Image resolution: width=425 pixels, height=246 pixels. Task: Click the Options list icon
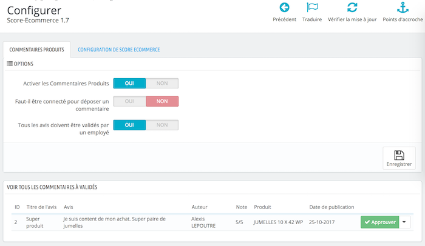pyautogui.click(x=10, y=64)
